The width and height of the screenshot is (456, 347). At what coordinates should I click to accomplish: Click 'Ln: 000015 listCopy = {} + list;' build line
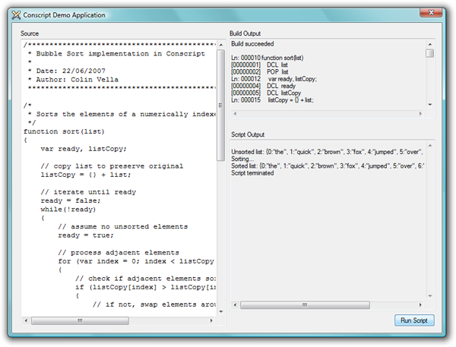click(273, 100)
